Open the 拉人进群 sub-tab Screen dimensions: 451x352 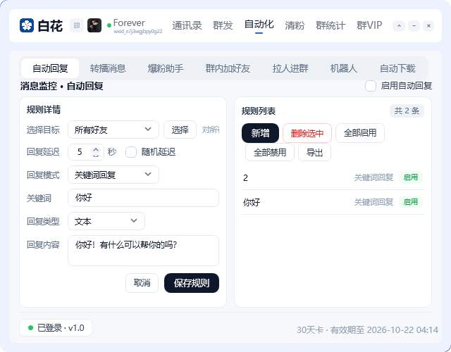tap(290, 68)
